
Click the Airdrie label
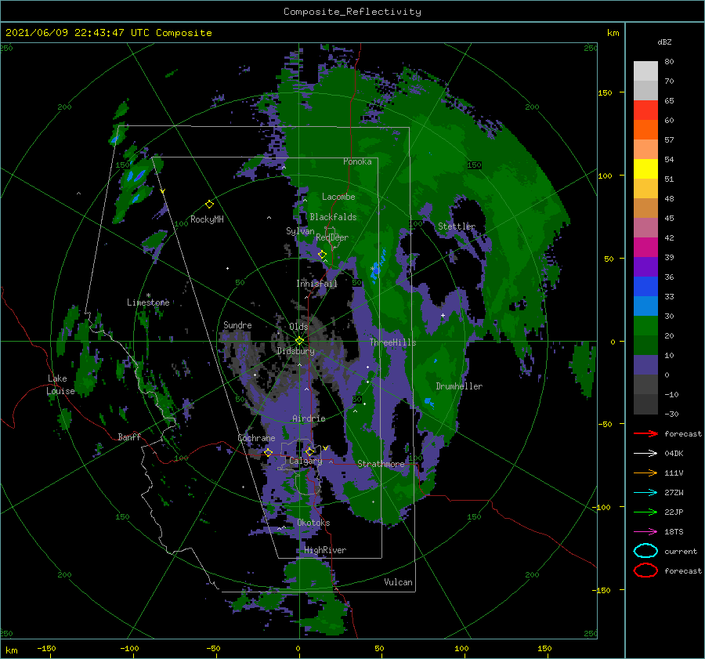309,418
